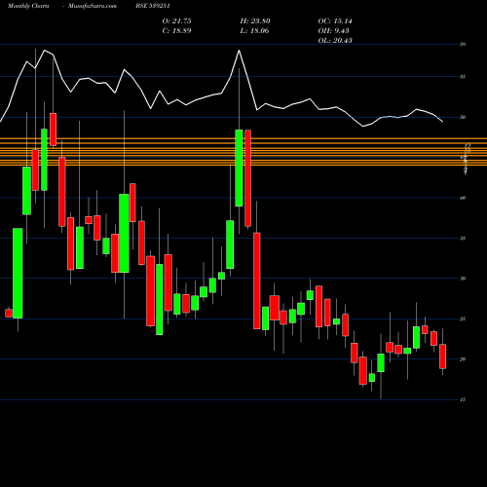
Task: Select the close value "C: 18.89"
Action: tap(176, 31)
